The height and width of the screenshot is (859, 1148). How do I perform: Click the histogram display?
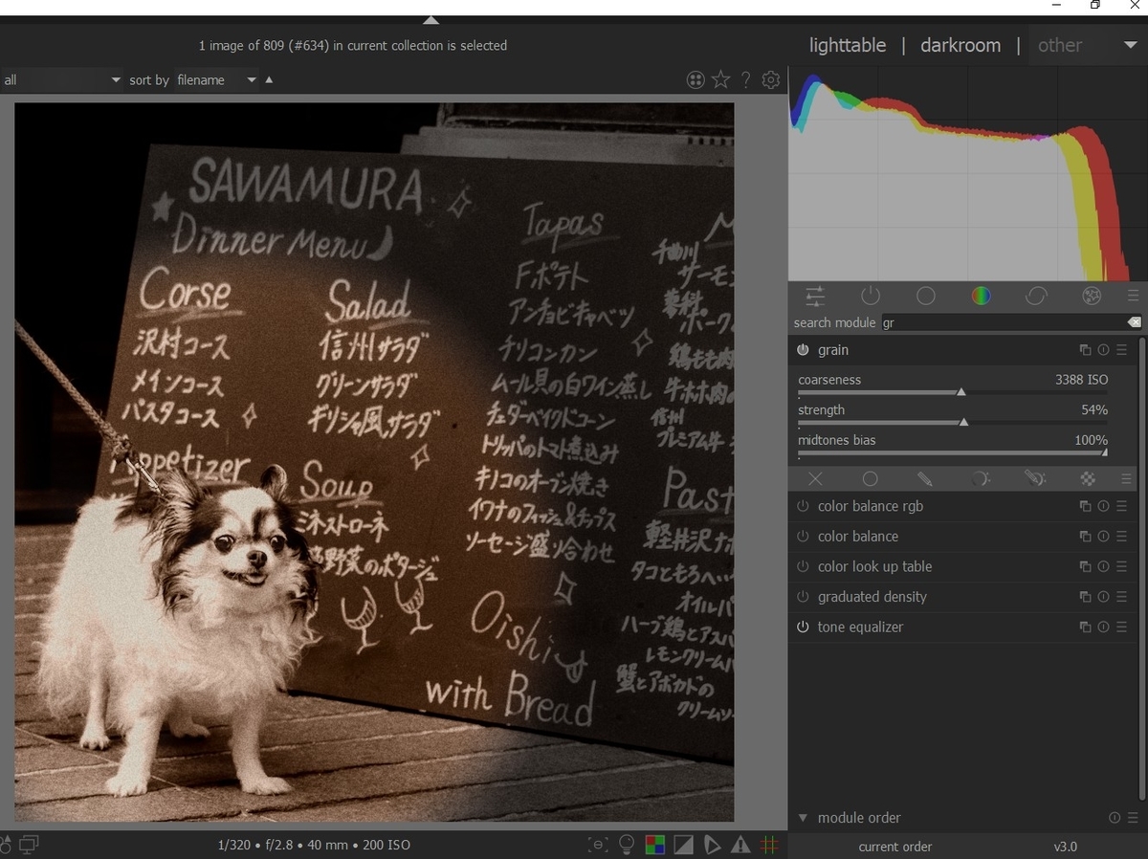click(967, 173)
